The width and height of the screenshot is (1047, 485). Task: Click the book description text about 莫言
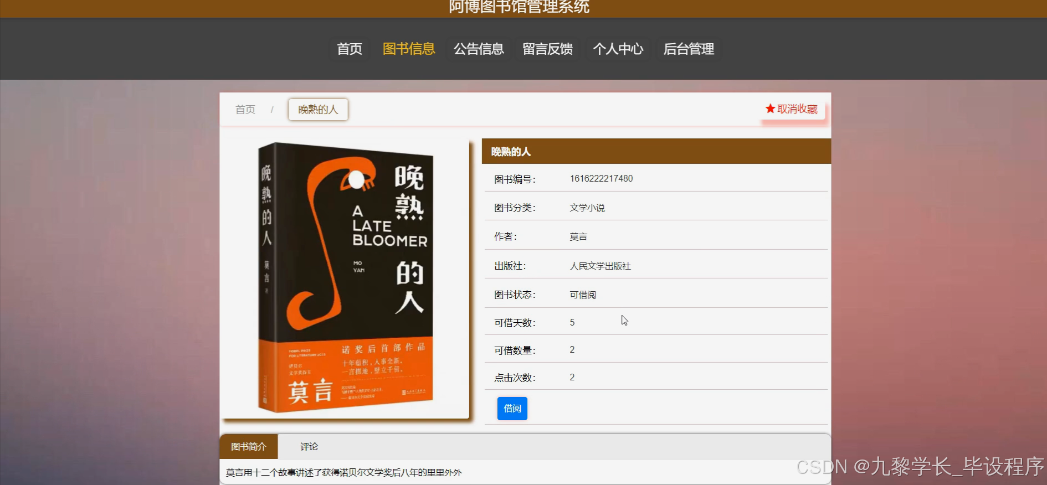343,472
